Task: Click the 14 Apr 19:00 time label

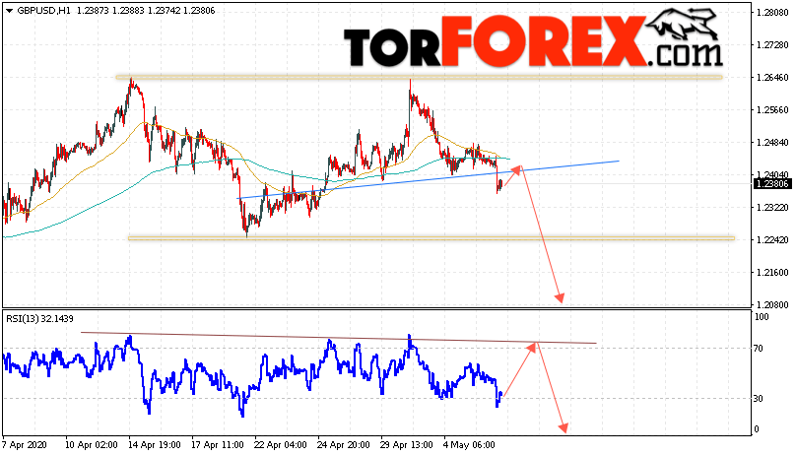Action: pyautogui.click(x=155, y=445)
